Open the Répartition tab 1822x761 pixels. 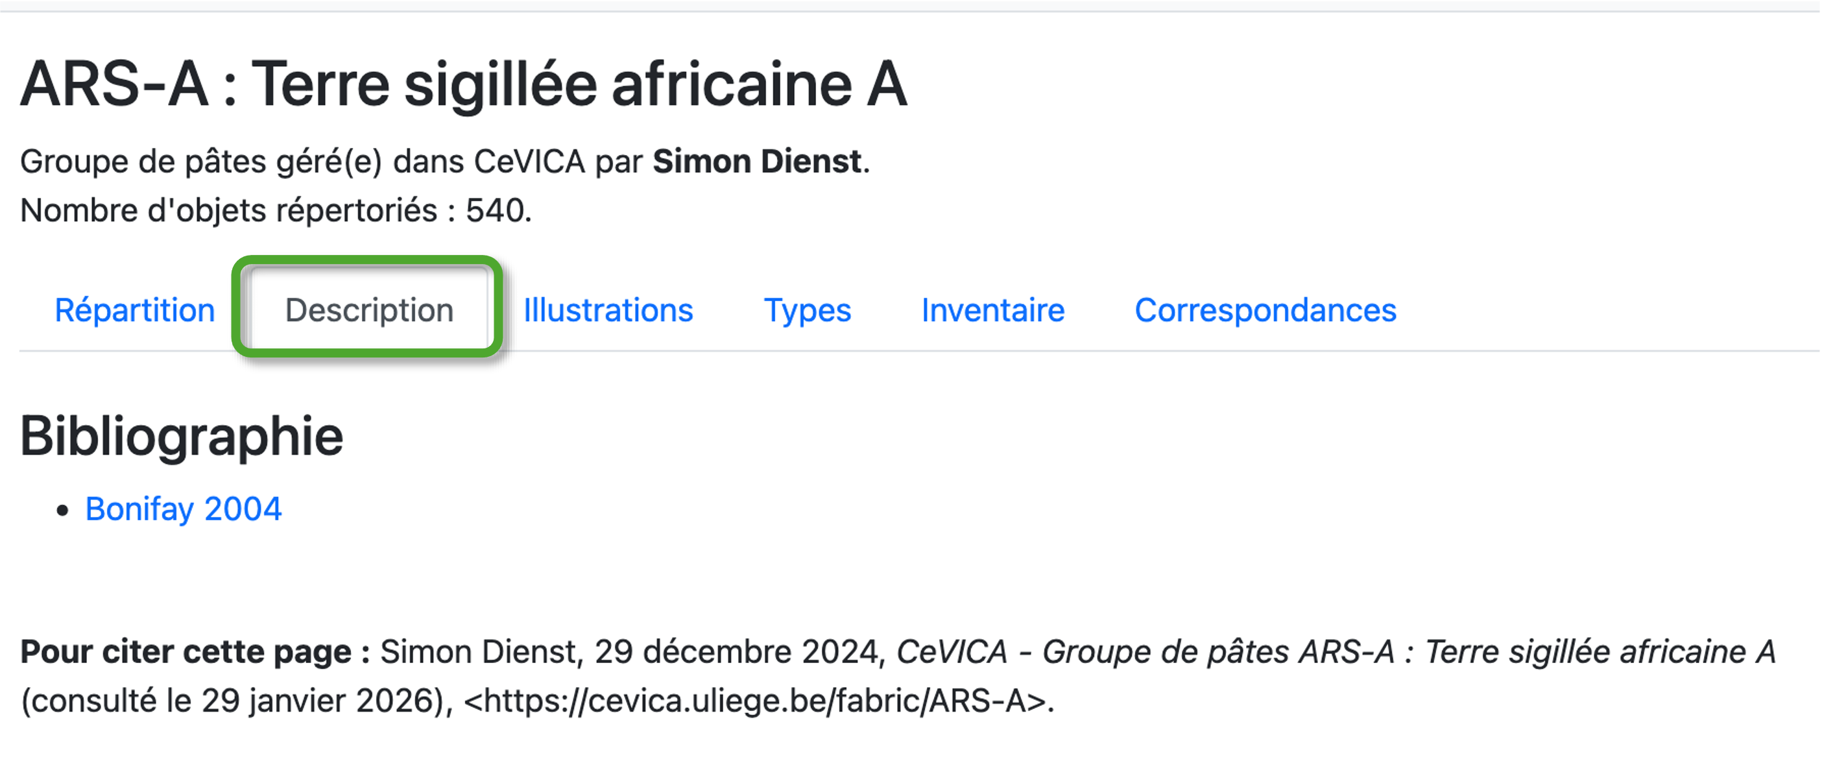[x=134, y=311]
